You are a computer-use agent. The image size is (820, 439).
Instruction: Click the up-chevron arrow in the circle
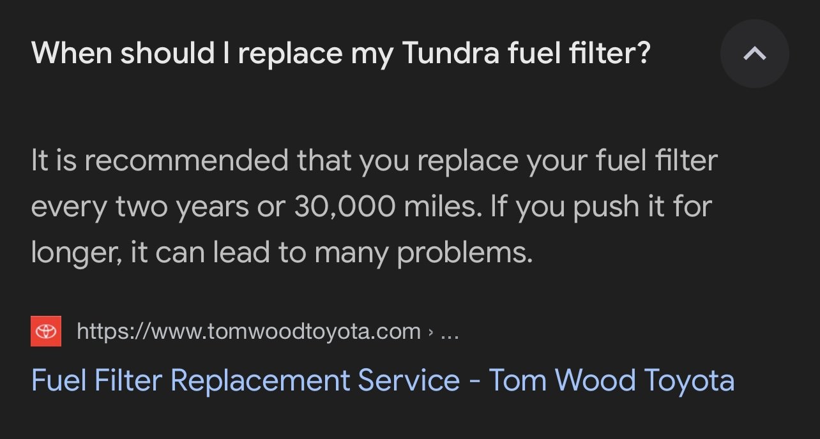754,54
